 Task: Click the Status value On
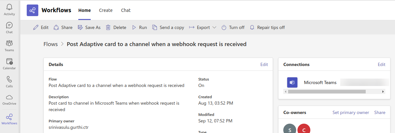click(201, 85)
